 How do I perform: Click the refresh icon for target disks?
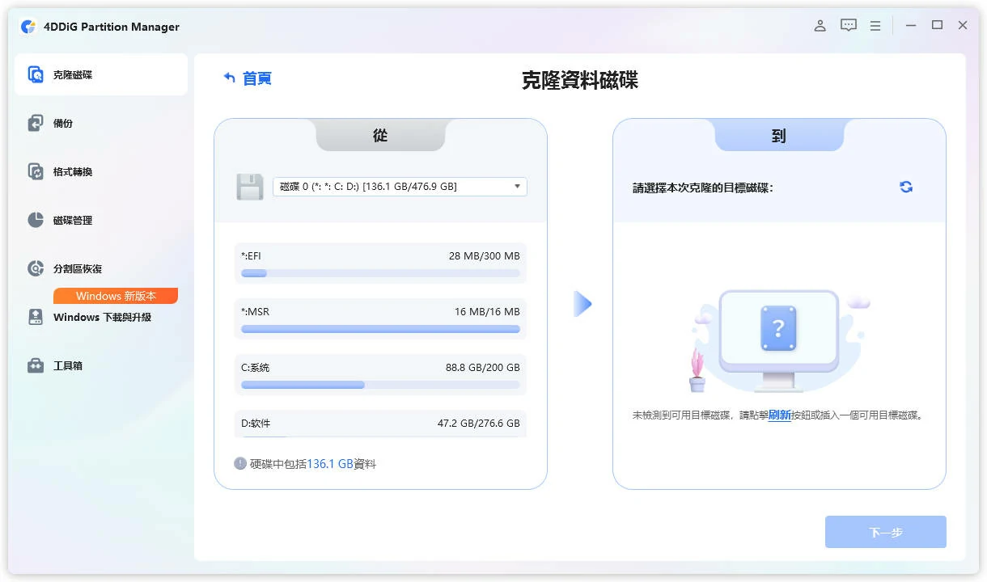click(x=906, y=187)
